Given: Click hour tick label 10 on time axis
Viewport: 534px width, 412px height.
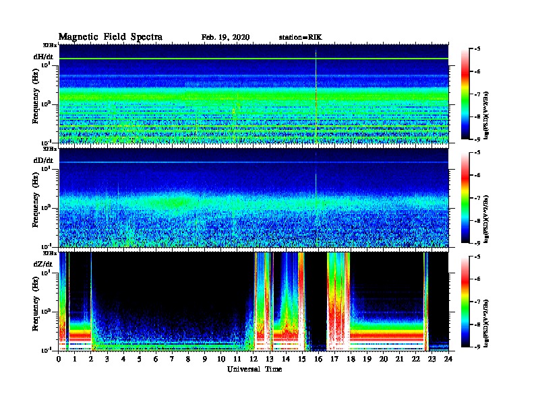Looking at the screenshot, I should coord(220,359).
